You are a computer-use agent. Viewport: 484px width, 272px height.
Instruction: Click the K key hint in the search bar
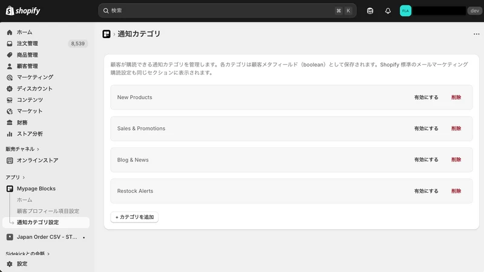point(348,11)
